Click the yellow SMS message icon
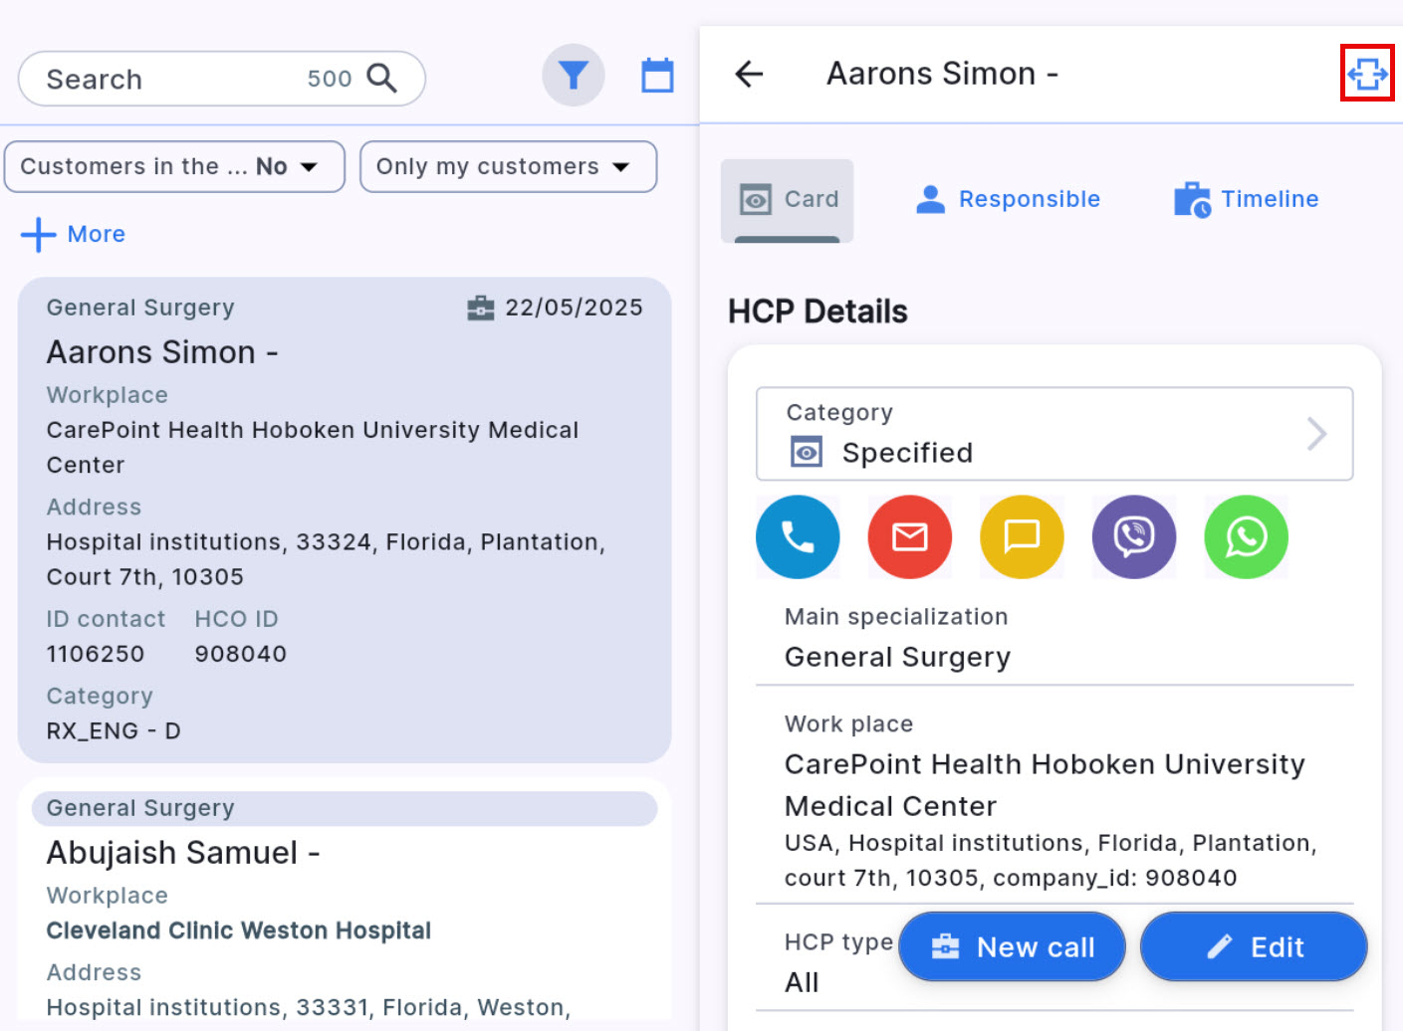This screenshot has width=1403, height=1031. click(x=1022, y=537)
